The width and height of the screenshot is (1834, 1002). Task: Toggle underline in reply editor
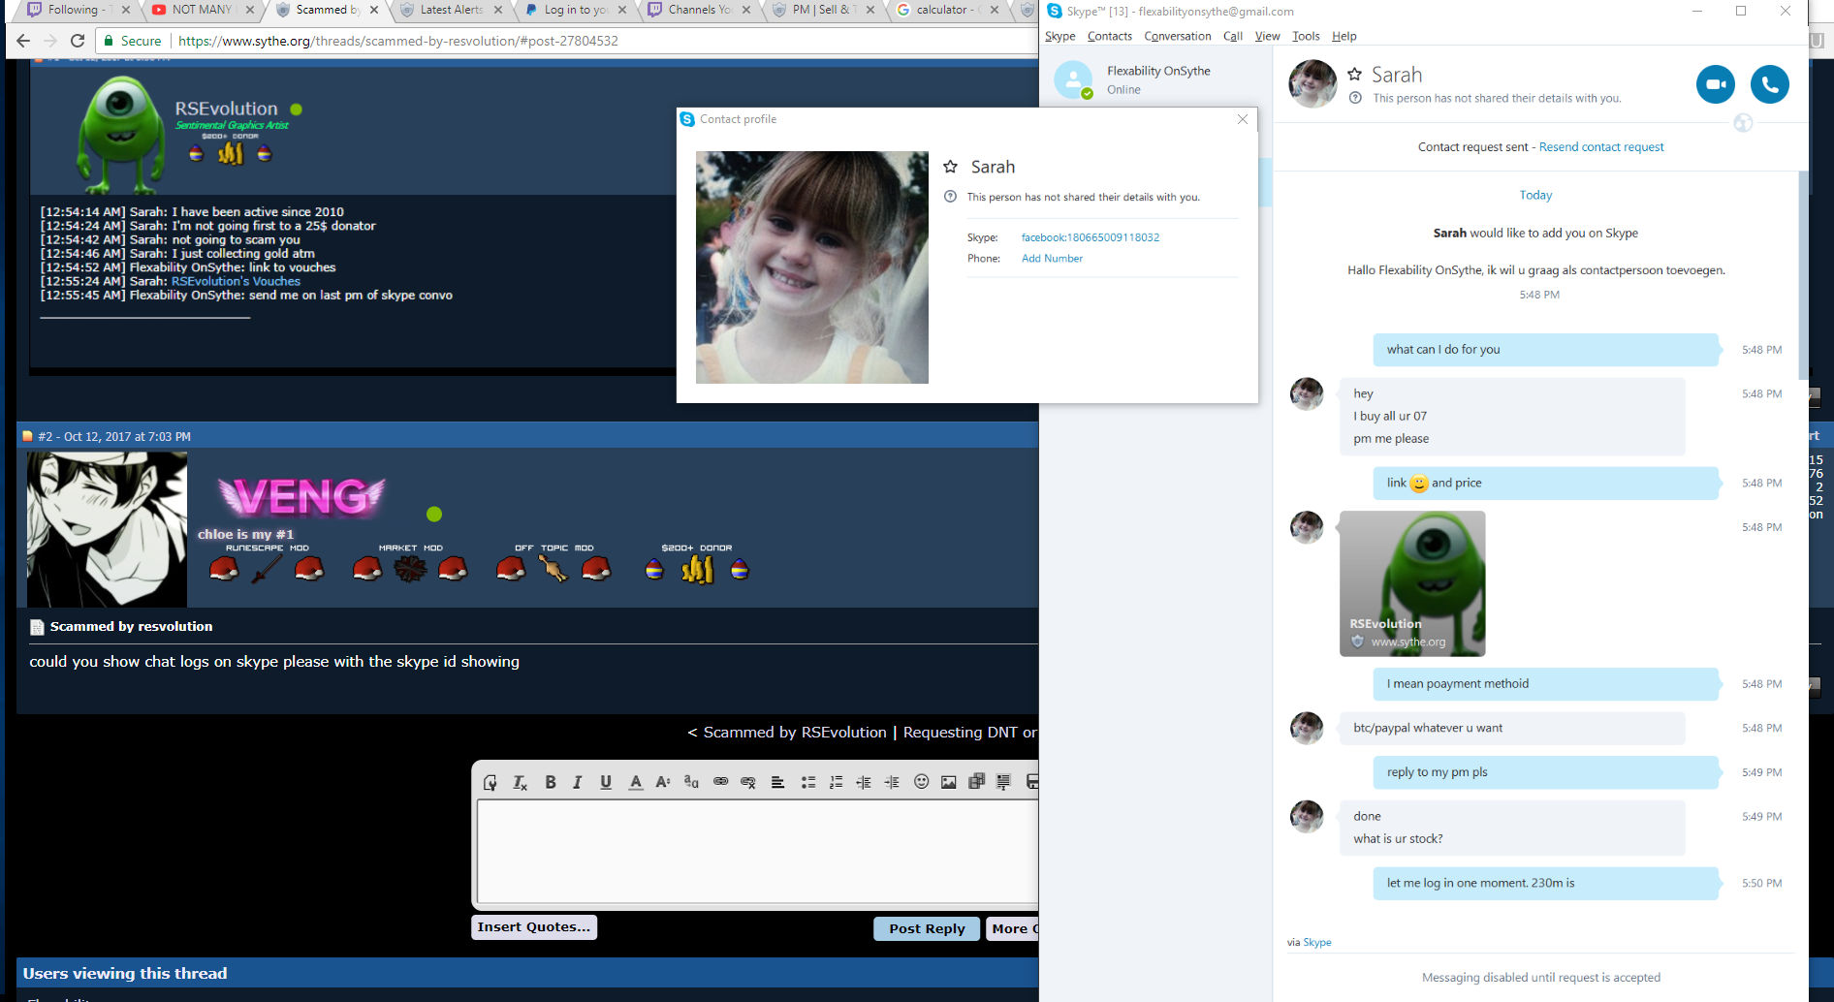(x=606, y=782)
